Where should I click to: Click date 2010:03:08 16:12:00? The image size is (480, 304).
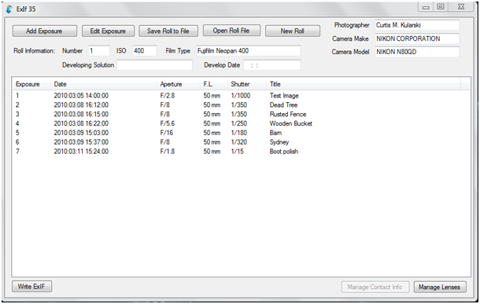(x=81, y=105)
